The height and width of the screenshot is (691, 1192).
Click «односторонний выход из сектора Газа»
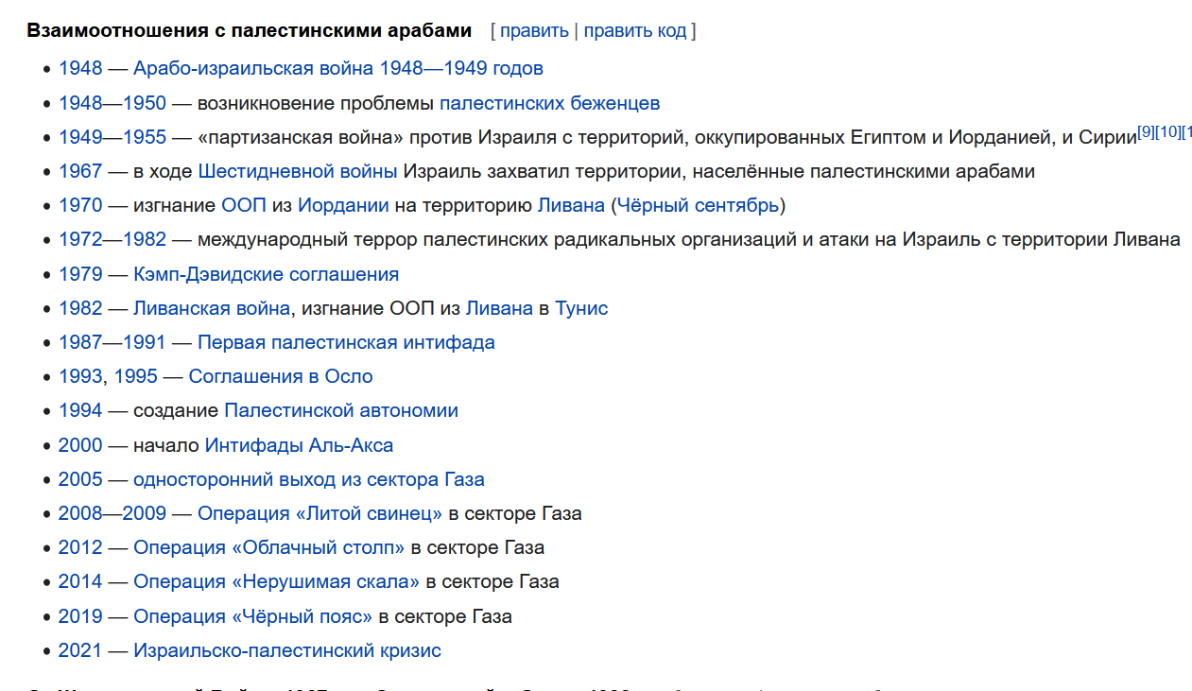click(x=309, y=479)
